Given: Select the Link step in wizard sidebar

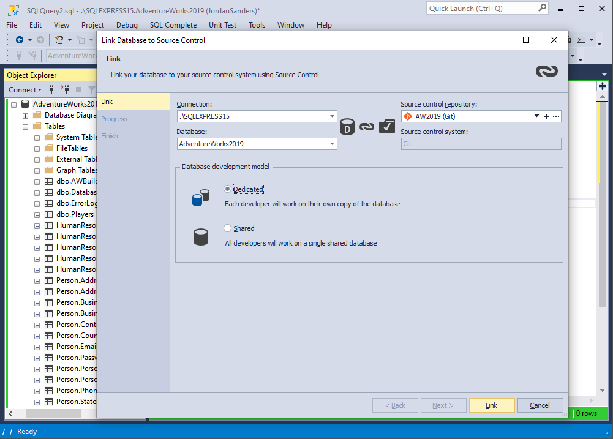Looking at the screenshot, I should [134, 102].
